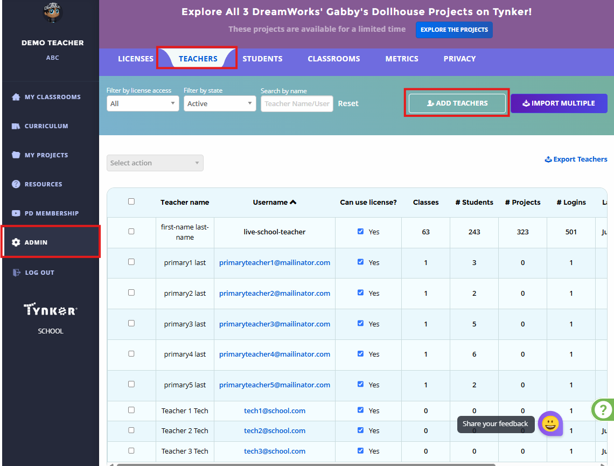The image size is (614, 466).
Task: Click the live-school-teacher username cell
Action: 275,232
